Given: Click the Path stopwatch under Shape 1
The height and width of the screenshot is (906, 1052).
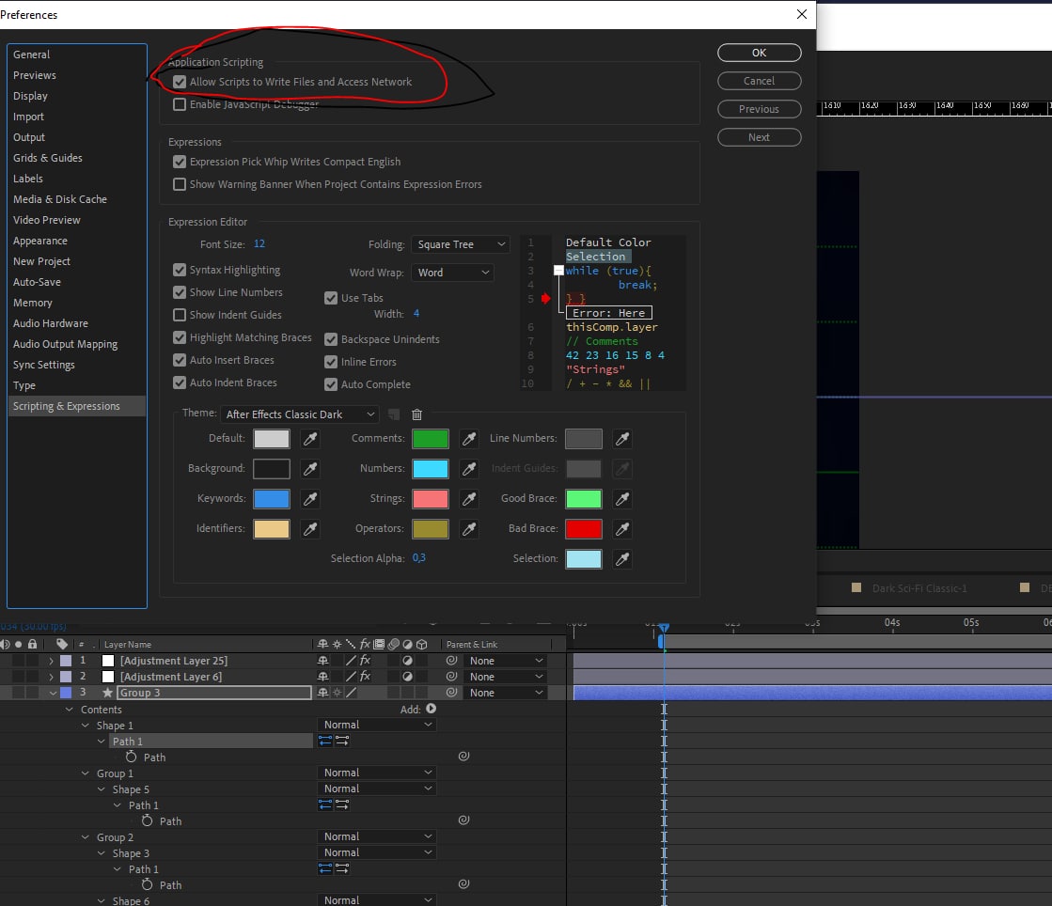Looking at the screenshot, I should [131, 757].
